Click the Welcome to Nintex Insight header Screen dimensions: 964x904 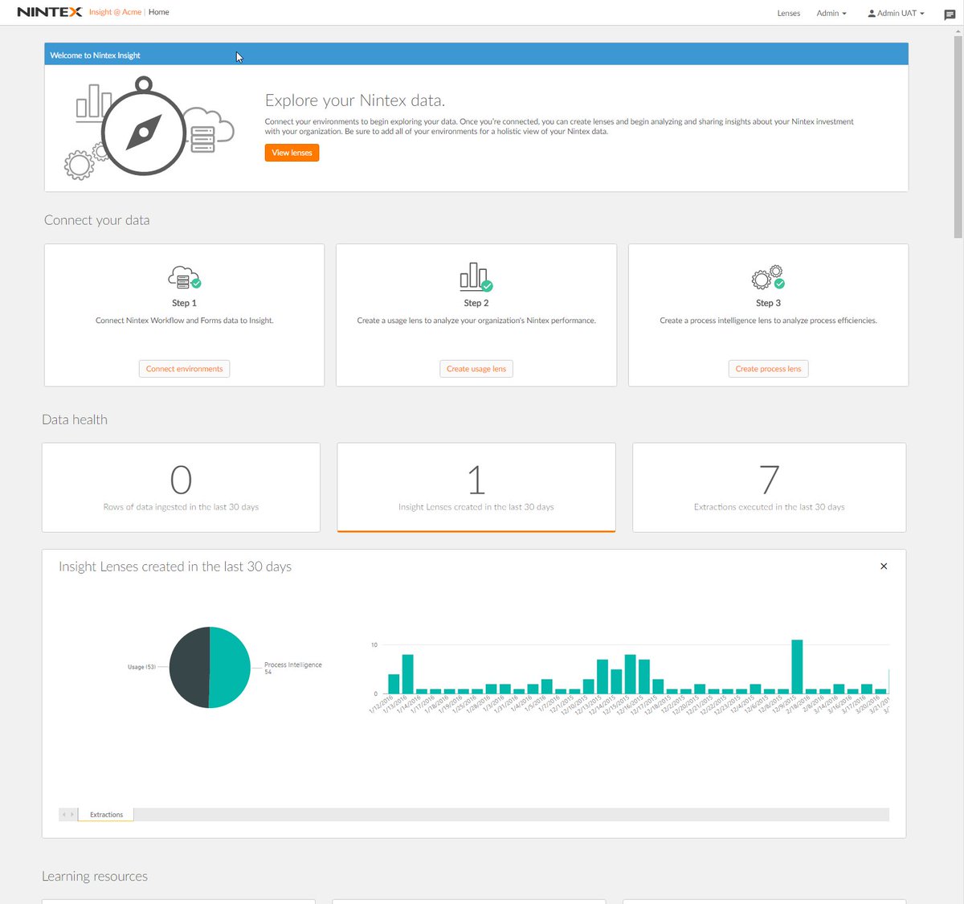(95, 55)
